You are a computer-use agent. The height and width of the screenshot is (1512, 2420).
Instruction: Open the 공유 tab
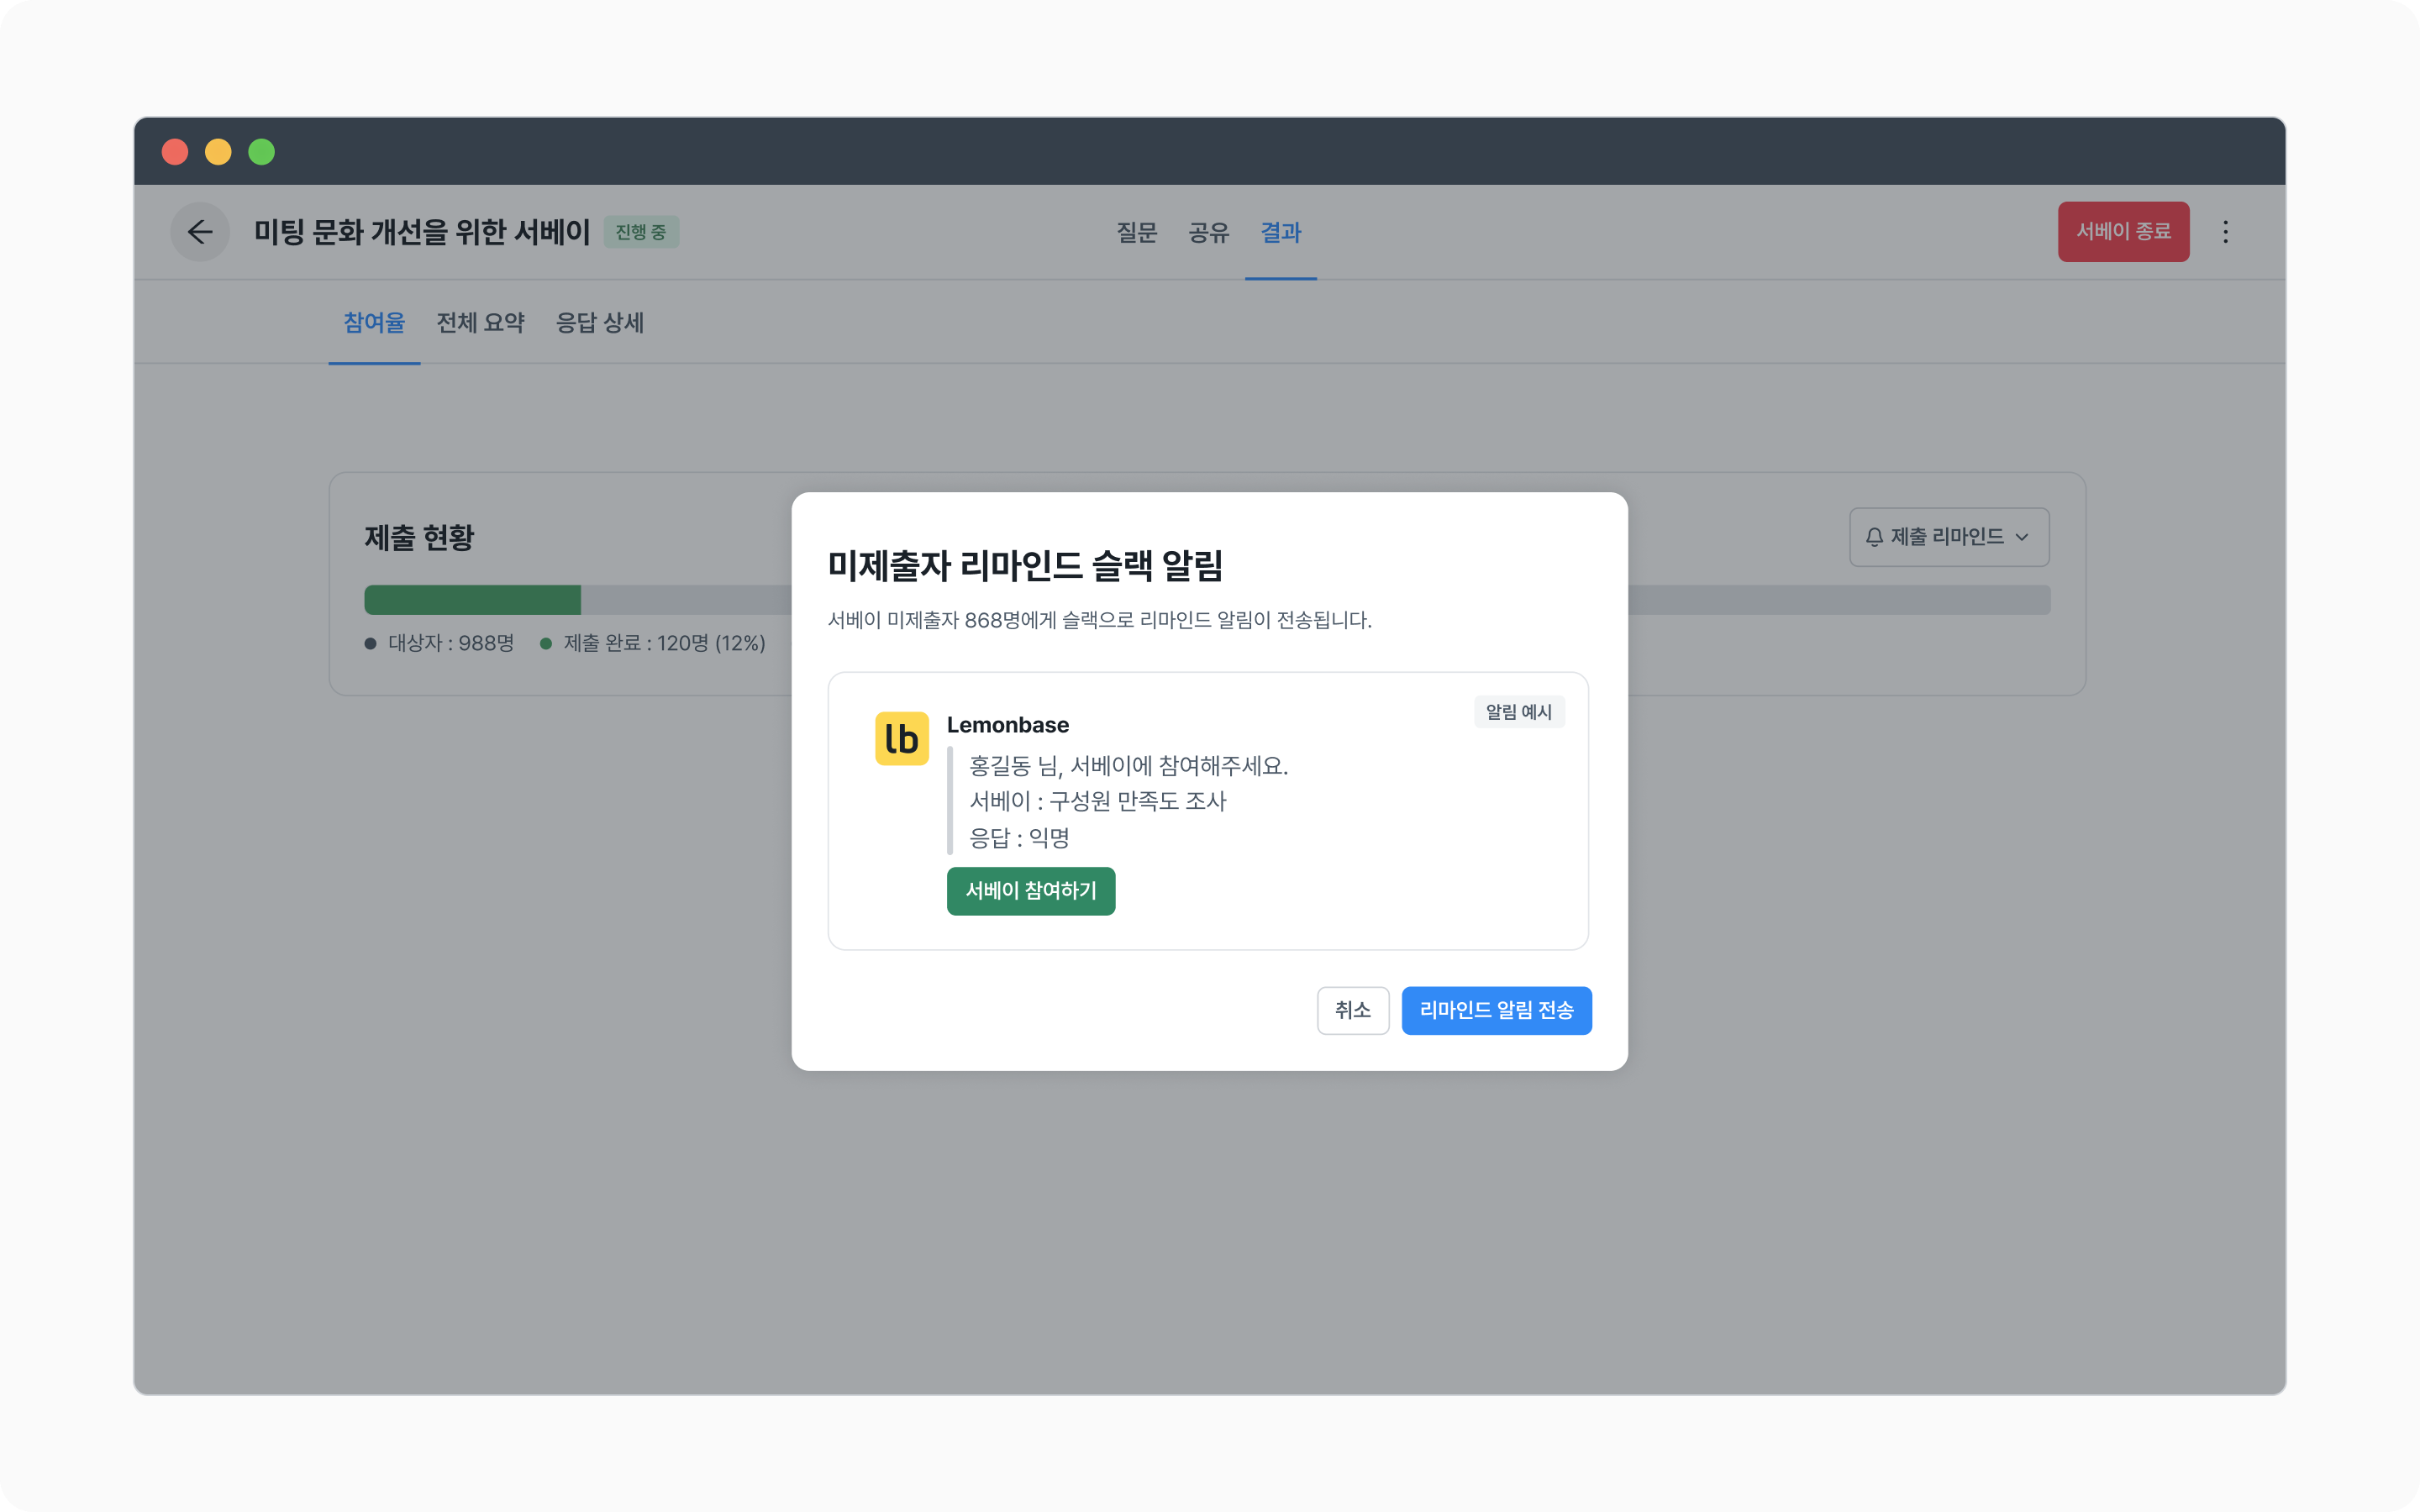coord(1208,233)
